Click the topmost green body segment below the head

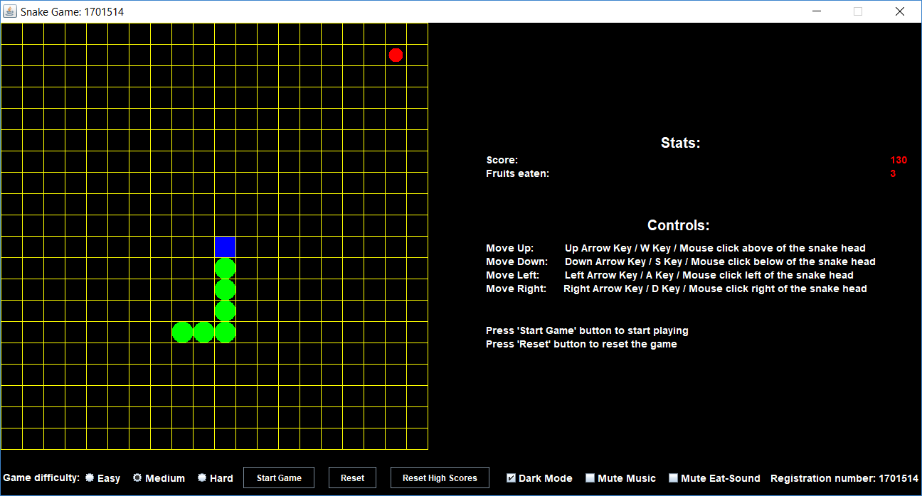click(x=226, y=268)
